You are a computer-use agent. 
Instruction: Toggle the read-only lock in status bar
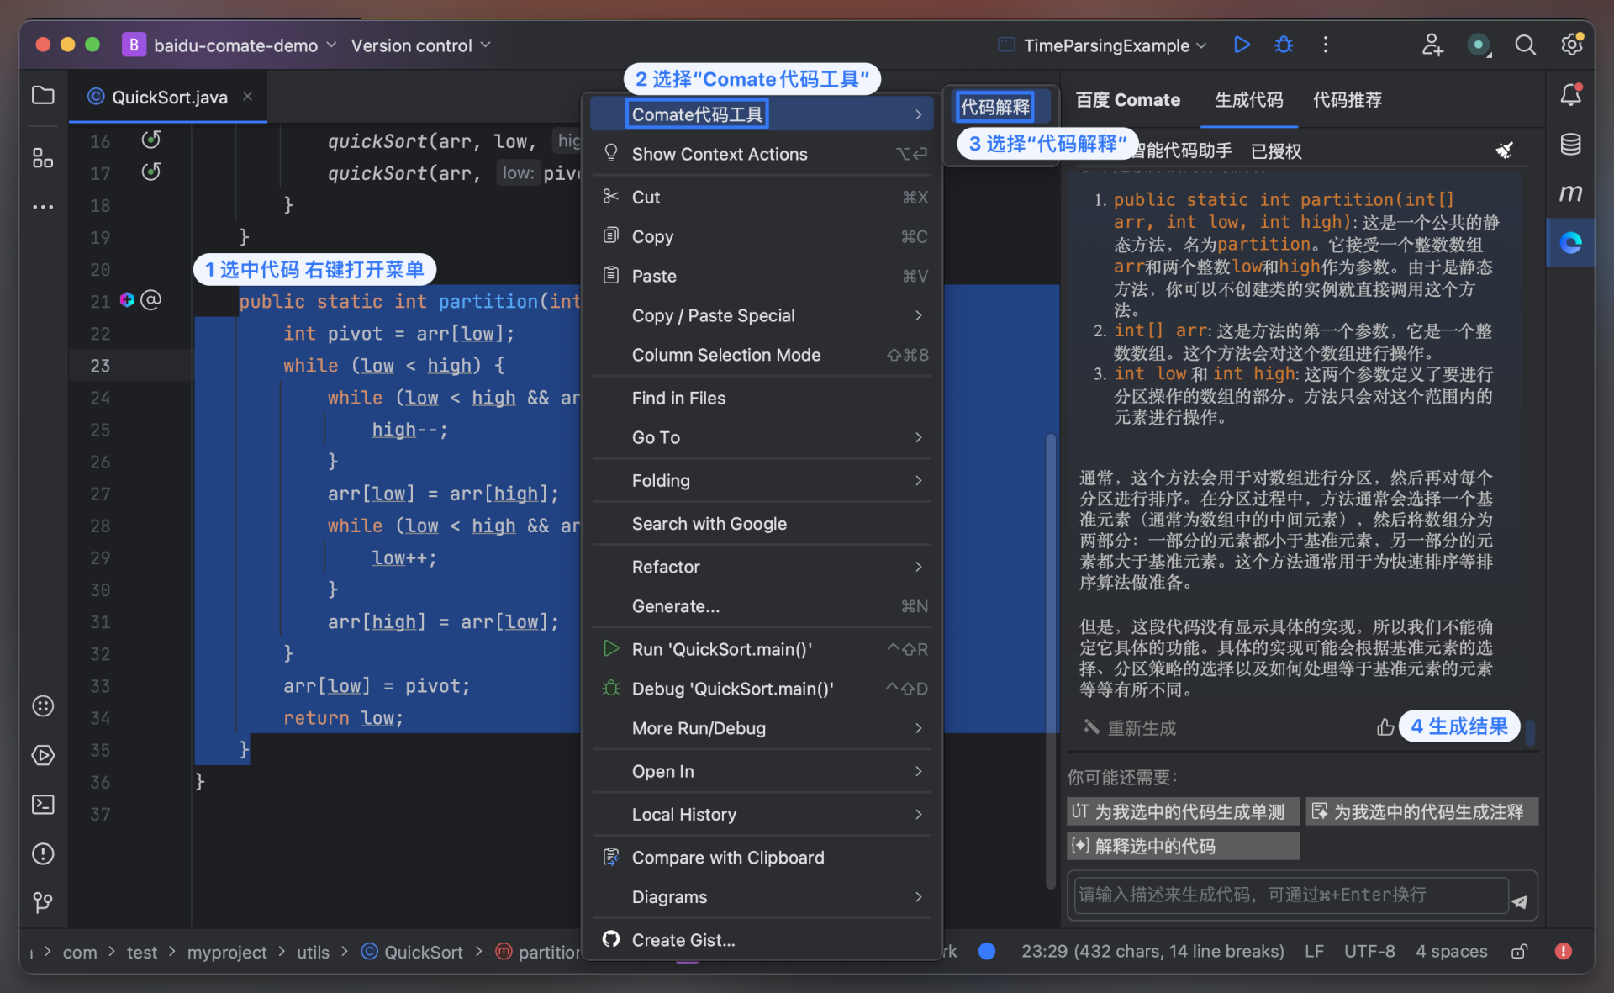[1519, 952]
